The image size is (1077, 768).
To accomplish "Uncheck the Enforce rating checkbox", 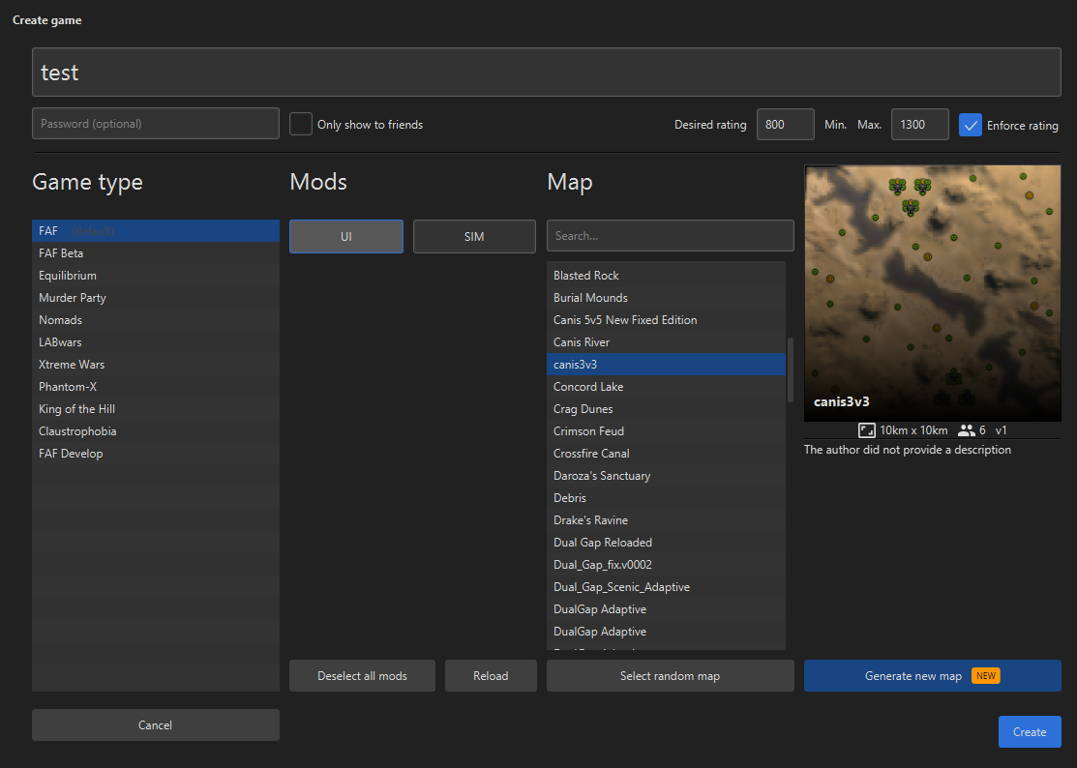I will (970, 125).
